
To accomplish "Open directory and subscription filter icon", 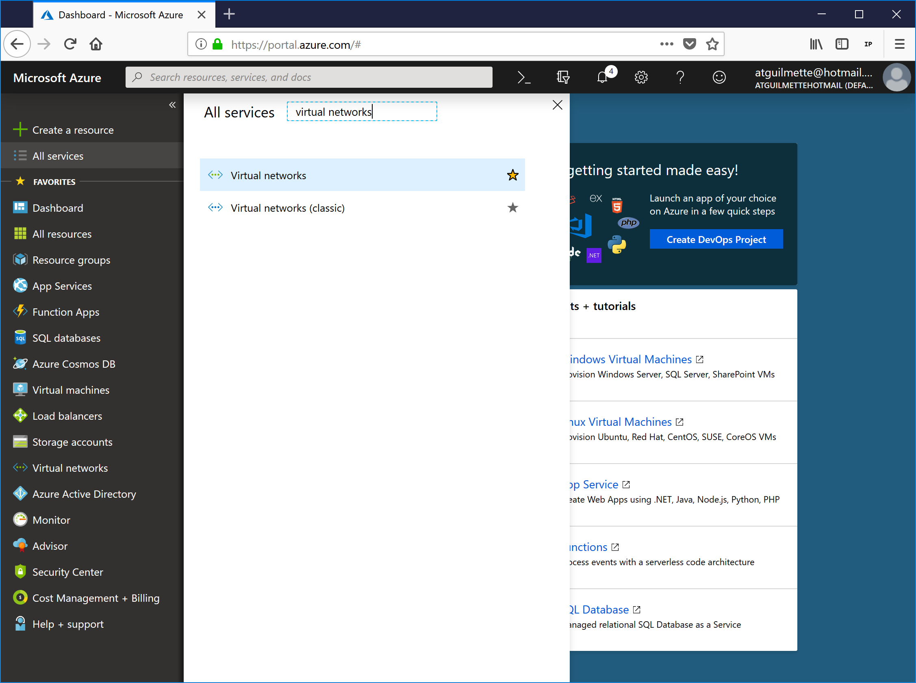I will 563,77.
